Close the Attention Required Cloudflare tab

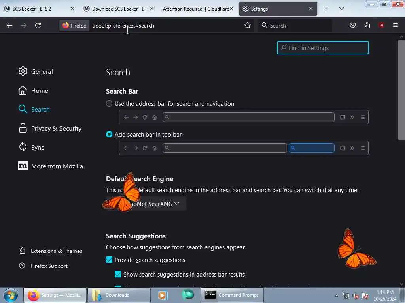[231, 9]
